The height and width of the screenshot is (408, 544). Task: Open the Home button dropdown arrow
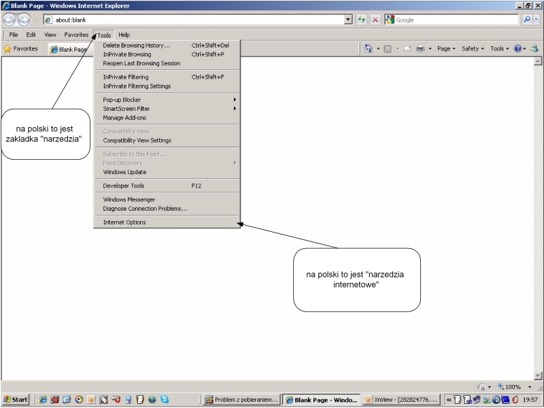coord(378,49)
